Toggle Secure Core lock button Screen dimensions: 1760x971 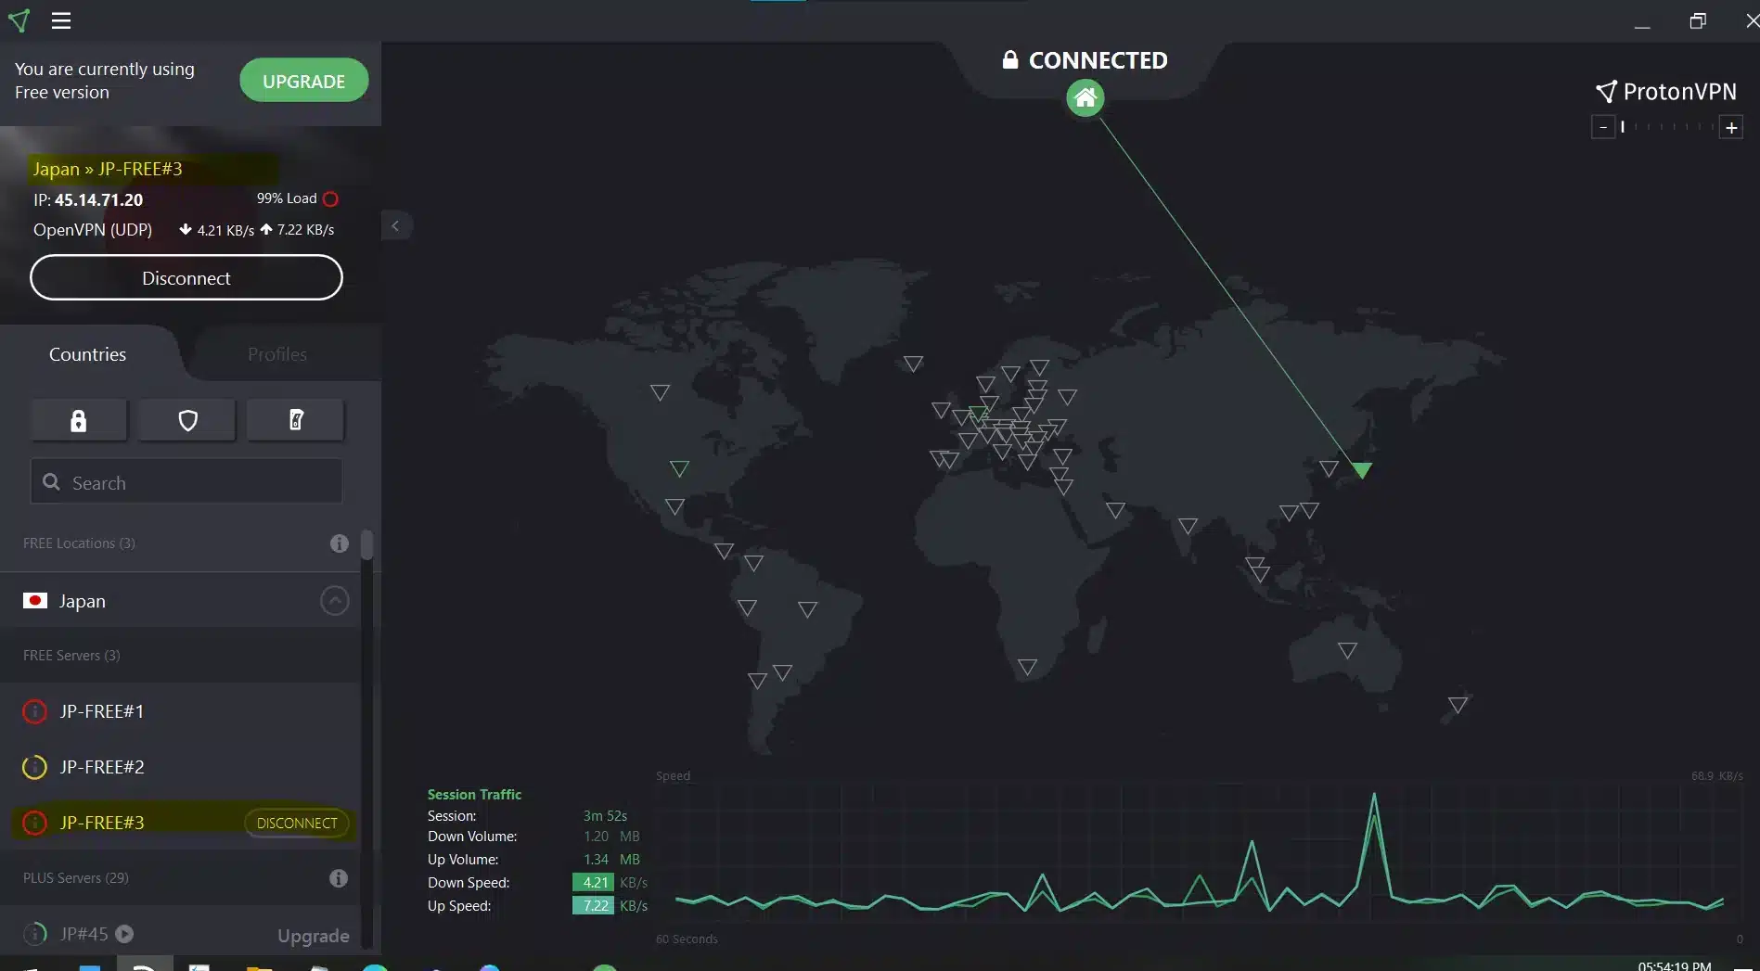click(x=79, y=421)
